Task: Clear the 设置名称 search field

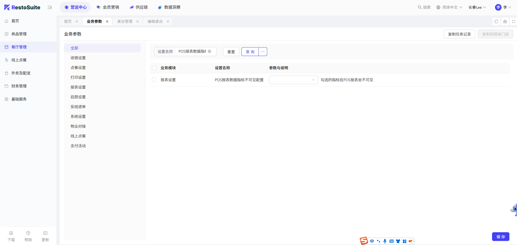Action: tap(209, 51)
